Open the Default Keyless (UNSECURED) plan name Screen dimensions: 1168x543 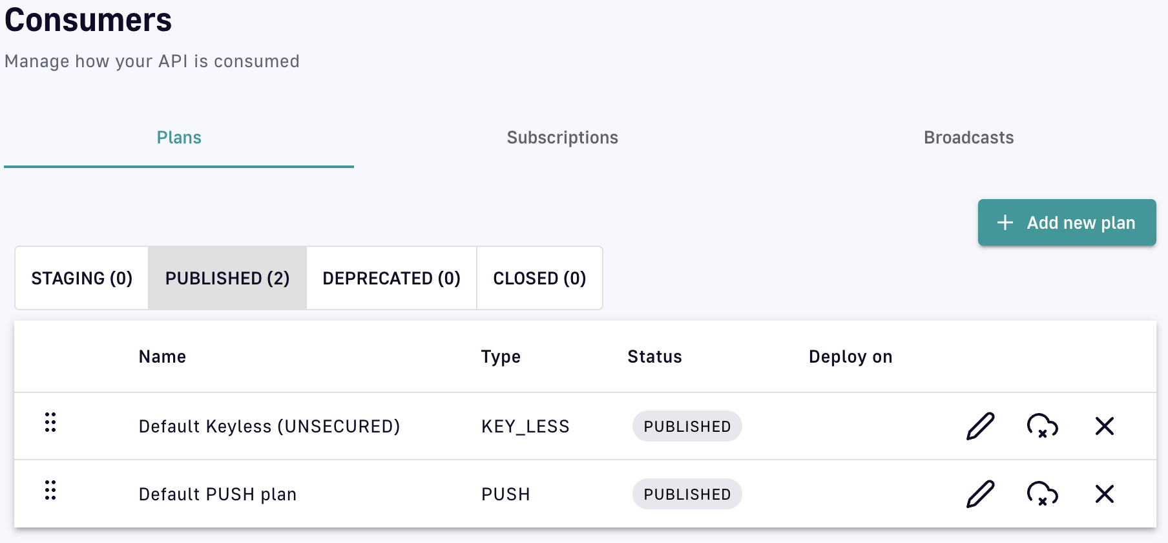click(x=269, y=427)
